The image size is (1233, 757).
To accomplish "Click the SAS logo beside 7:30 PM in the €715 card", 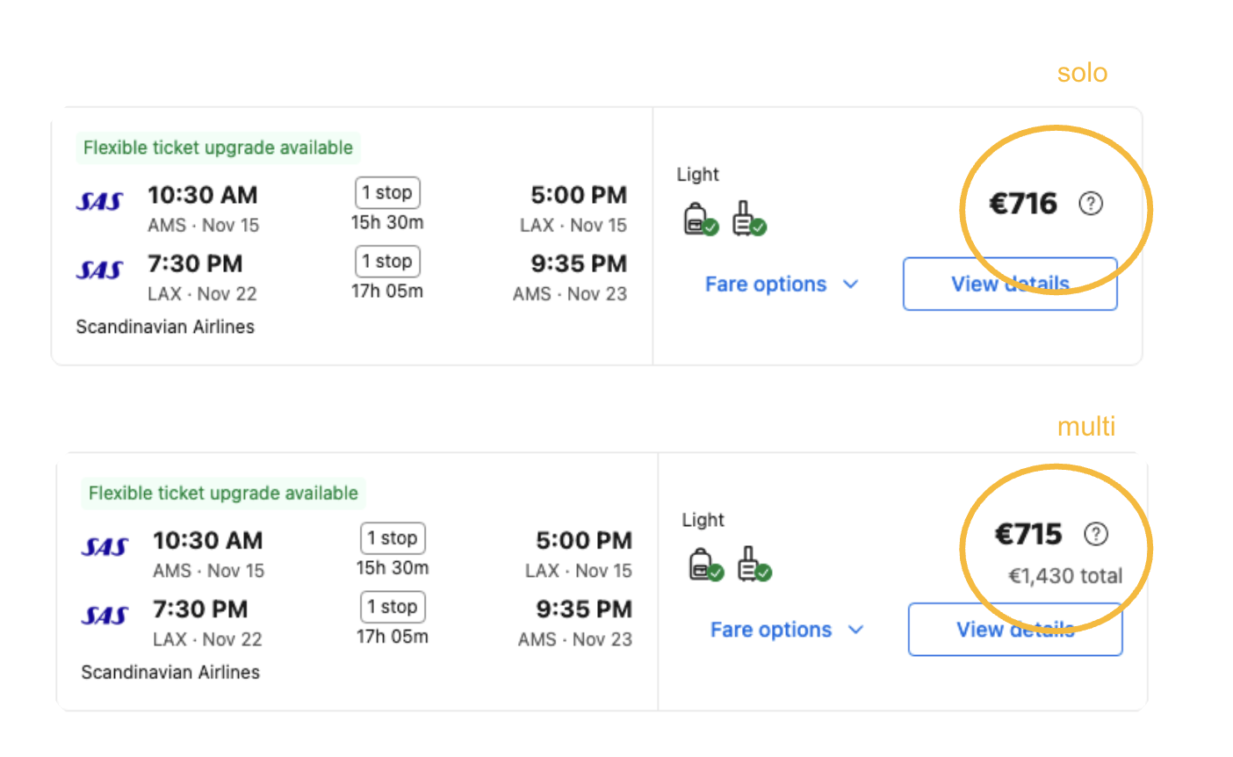I will pos(105,616).
